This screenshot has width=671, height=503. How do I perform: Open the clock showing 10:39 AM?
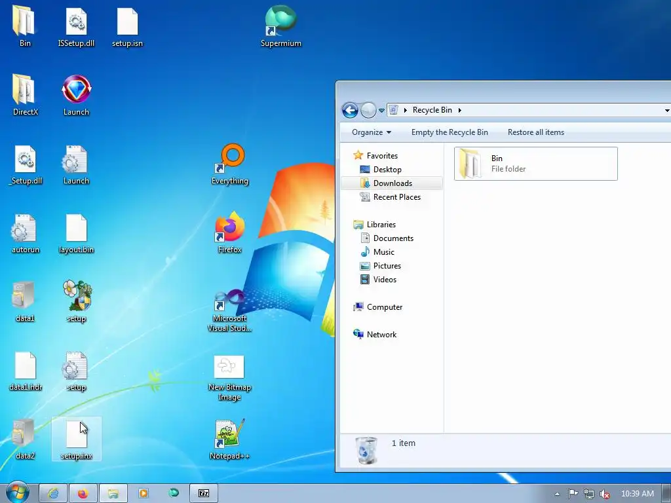(x=637, y=494)
